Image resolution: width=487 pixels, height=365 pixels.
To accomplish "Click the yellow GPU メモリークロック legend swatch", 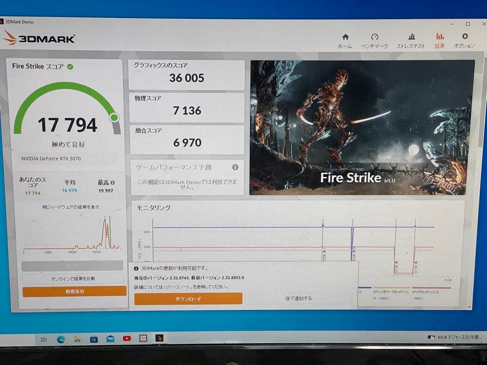I will [x=391, y=287].
